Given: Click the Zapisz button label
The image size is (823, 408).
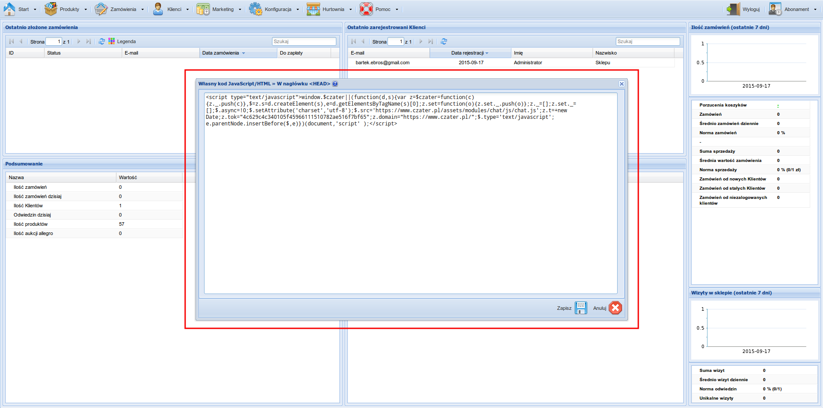Looking at the screenshot, I should 564,308.
